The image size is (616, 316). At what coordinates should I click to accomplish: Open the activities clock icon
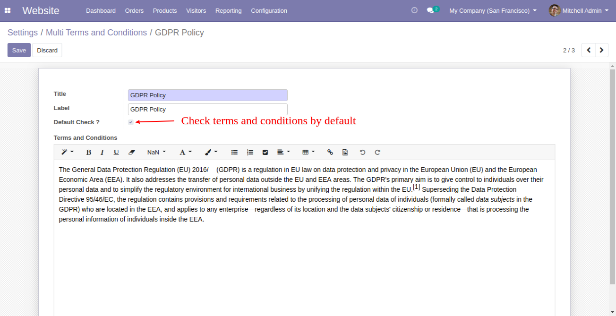click(414, 10)
